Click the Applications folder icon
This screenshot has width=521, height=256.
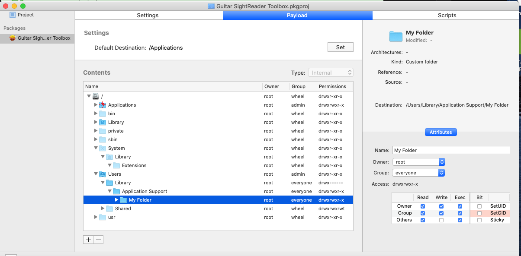(x=103, y=105)
